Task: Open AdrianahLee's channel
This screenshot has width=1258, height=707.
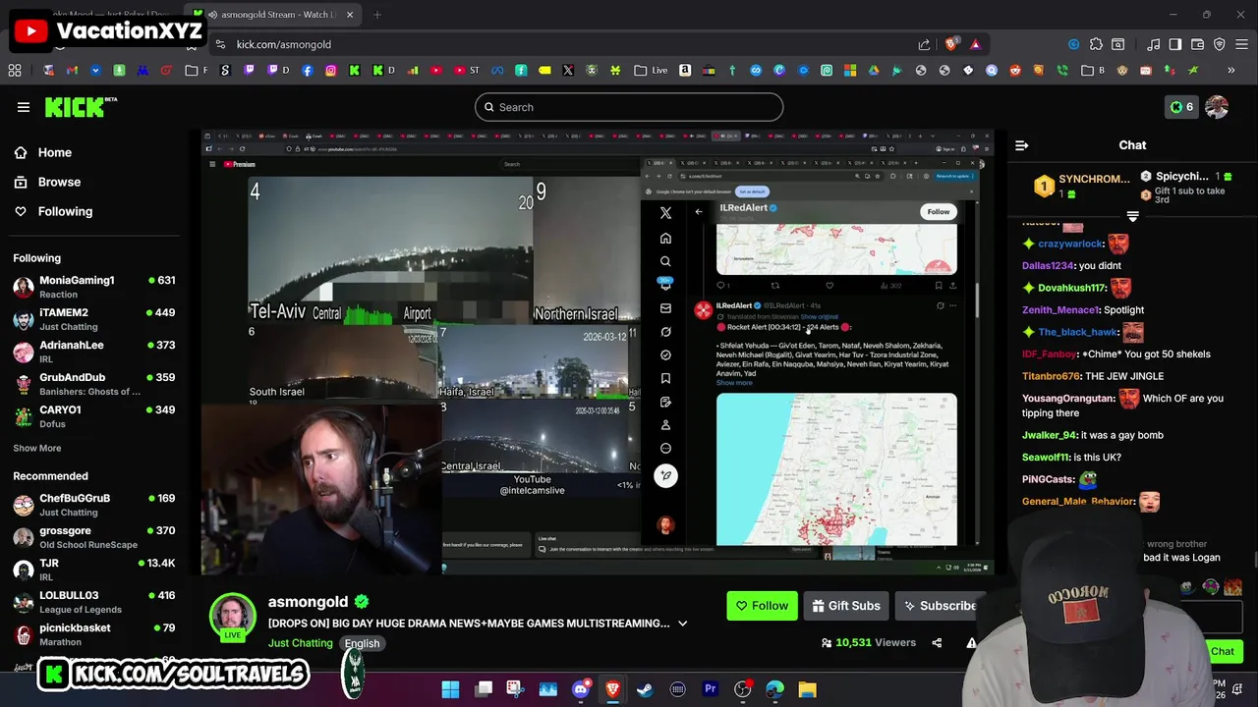Action: point(94,352)
